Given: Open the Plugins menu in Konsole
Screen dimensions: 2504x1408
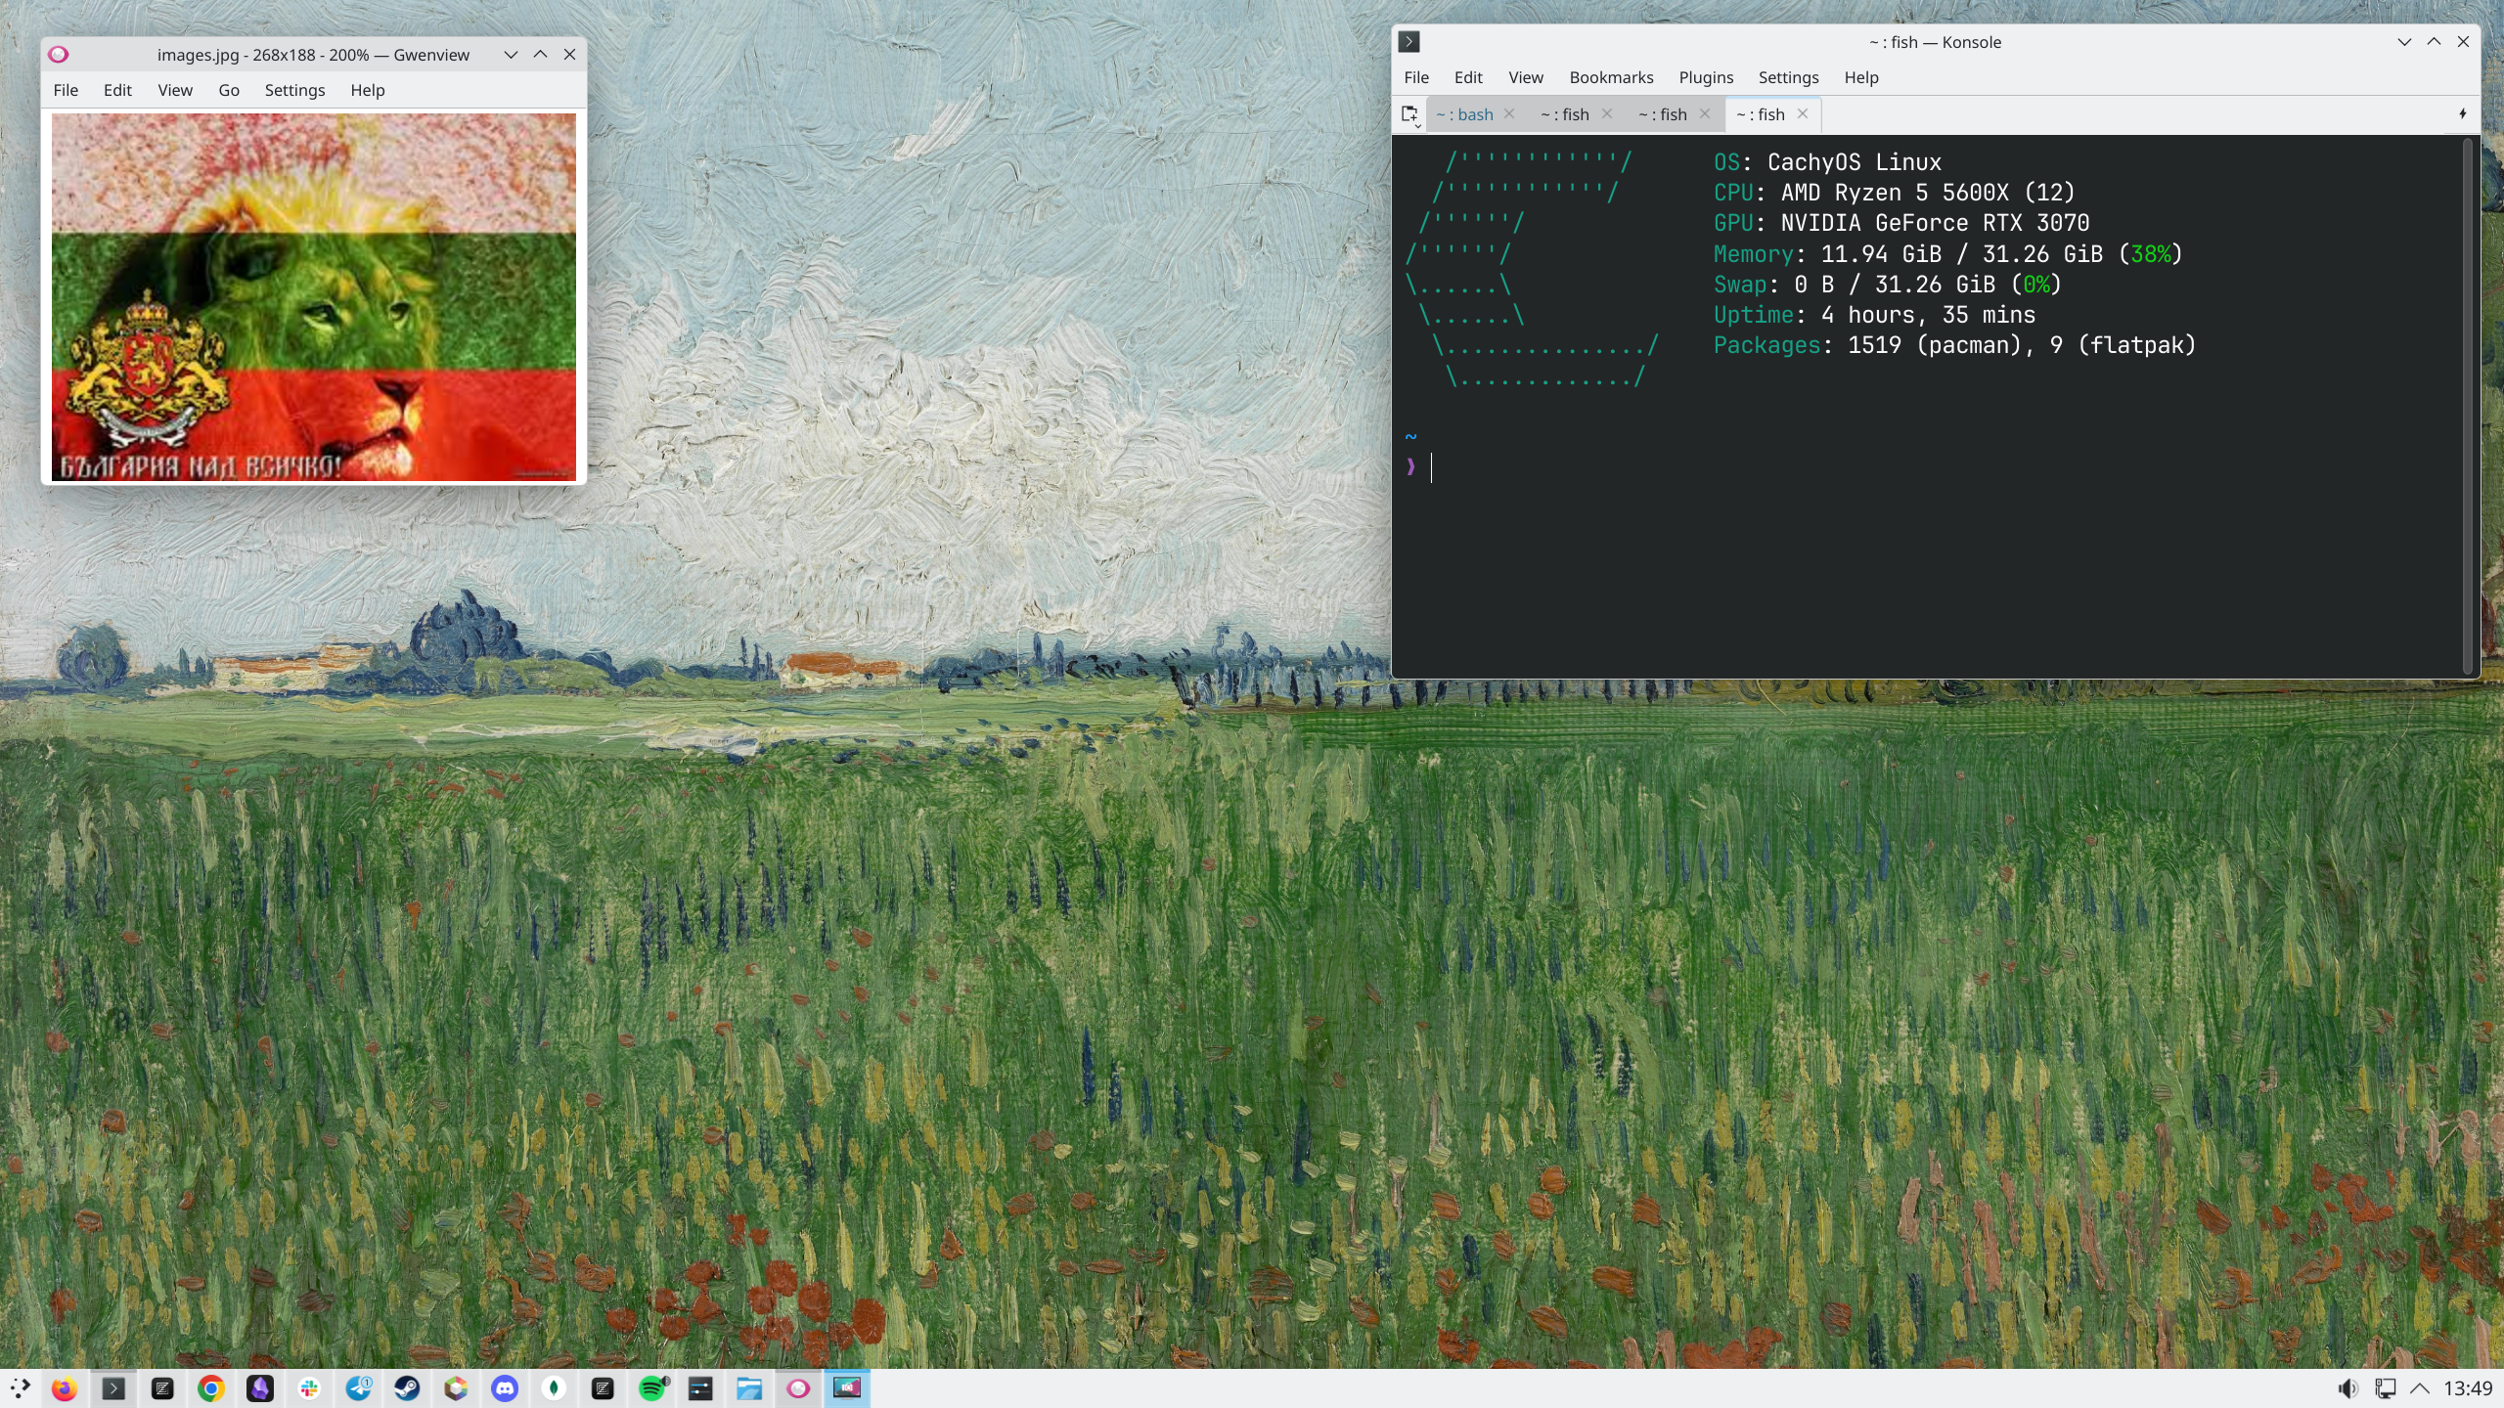Looking at the screenshot, I should [x=1705, y=77].
